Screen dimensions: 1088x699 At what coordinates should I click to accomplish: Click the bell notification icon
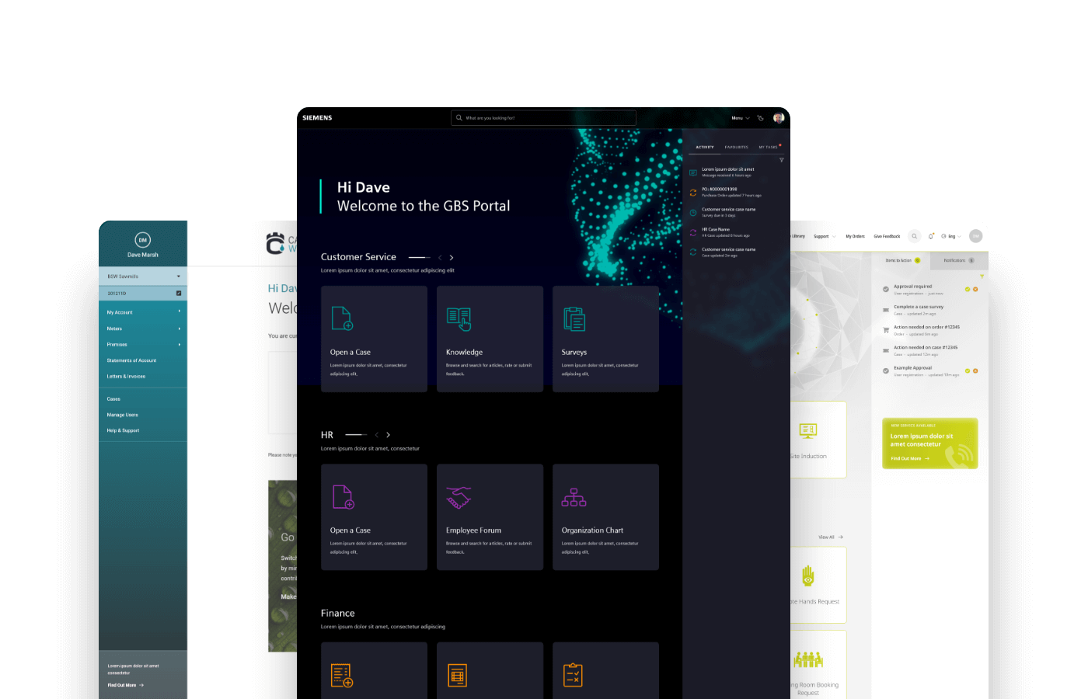(930, 236)
